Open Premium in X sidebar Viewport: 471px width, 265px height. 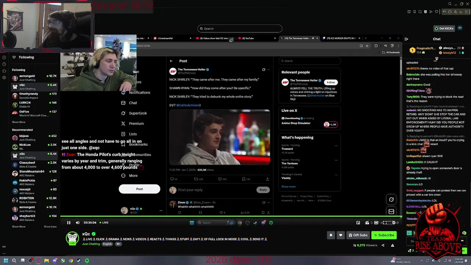pyautogui.click(x=132, y=124)
